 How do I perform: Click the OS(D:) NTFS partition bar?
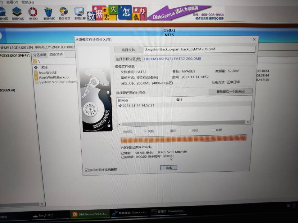[x=169, y=32]
